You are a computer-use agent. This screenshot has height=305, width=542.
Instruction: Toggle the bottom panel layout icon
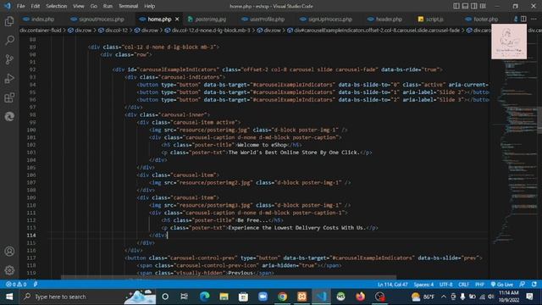click(465, 6)
